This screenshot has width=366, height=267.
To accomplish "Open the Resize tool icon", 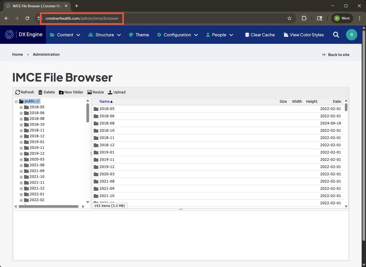I will pyautogui.click(x=89, y=92).
